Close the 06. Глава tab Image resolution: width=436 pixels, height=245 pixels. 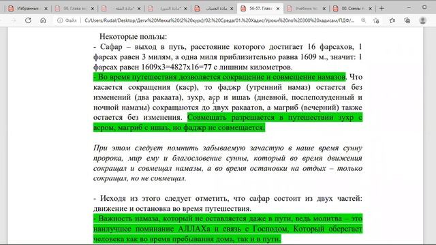[x=93, y=9]
